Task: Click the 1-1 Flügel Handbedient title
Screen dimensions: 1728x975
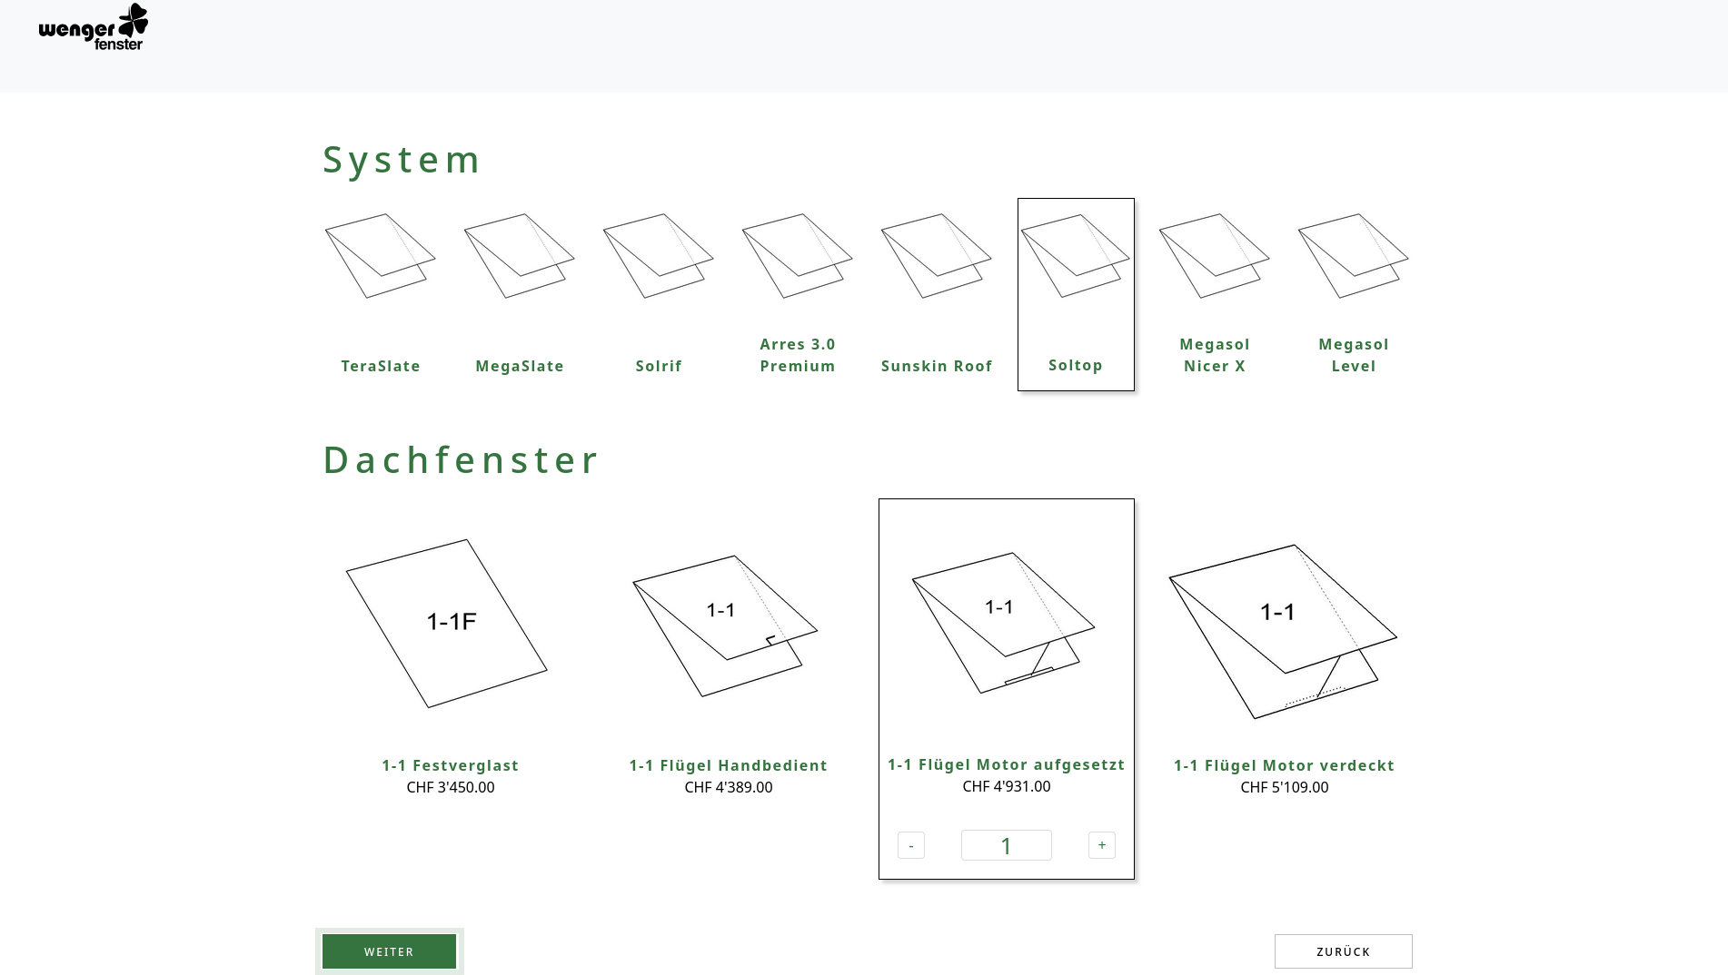Action: (x=729, y=765)
